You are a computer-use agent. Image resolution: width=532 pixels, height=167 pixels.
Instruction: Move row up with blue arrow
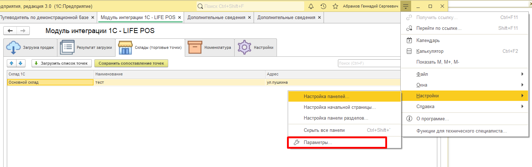[11, 63]
